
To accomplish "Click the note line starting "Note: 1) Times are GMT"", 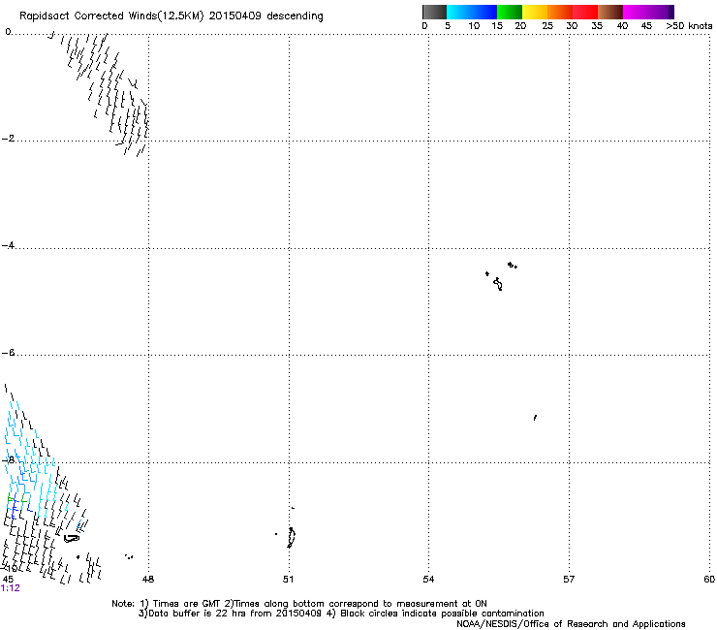I will [x=299, y=604].
